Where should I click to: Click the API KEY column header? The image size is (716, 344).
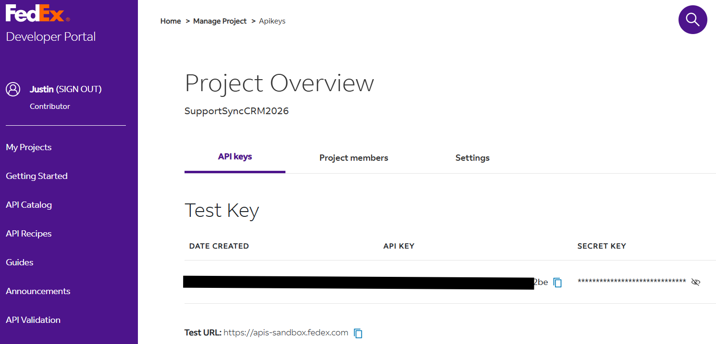click(x=399, y=246)
